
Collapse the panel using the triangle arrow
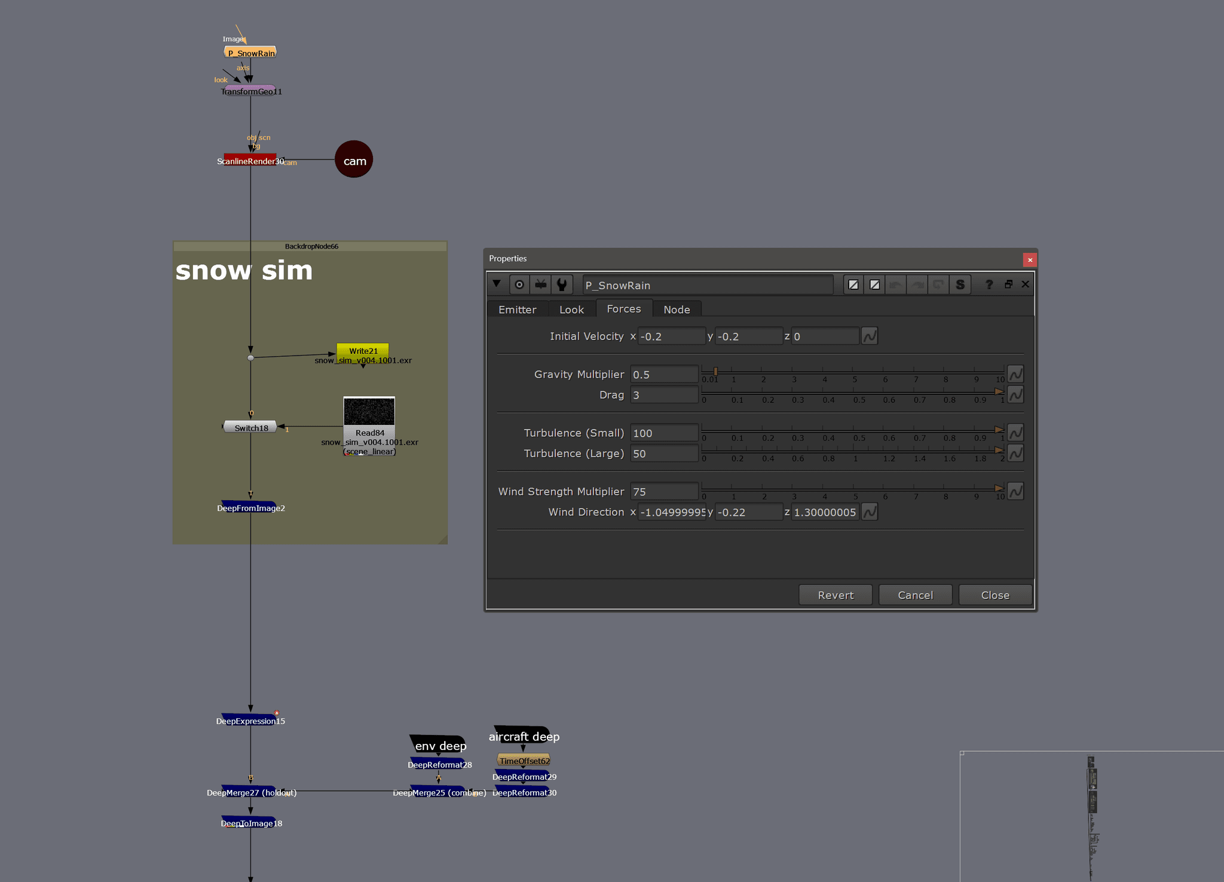(497, 284)
